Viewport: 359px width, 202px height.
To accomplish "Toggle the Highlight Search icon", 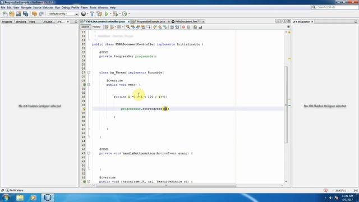I will (x=144, y=27).
